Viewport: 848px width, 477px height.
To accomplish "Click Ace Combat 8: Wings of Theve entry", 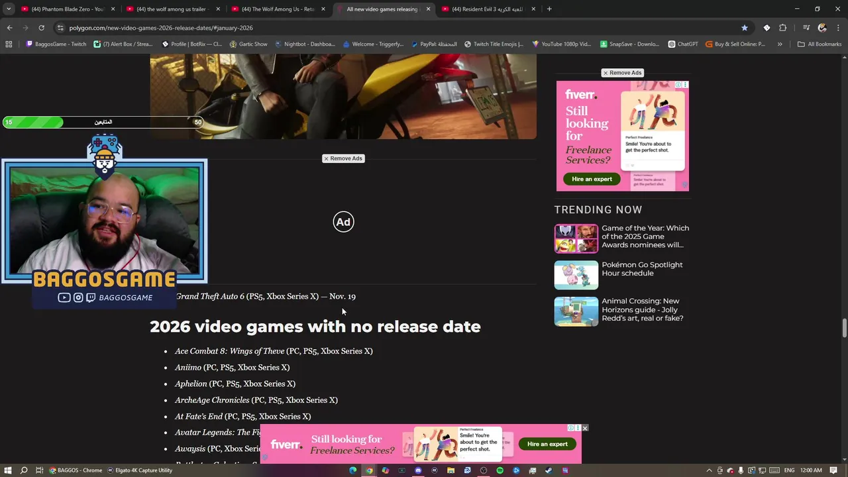I will click(x=274, y=351).
